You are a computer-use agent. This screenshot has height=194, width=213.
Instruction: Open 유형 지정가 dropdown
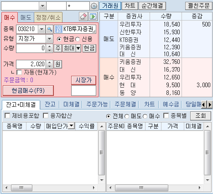[49, 39]
